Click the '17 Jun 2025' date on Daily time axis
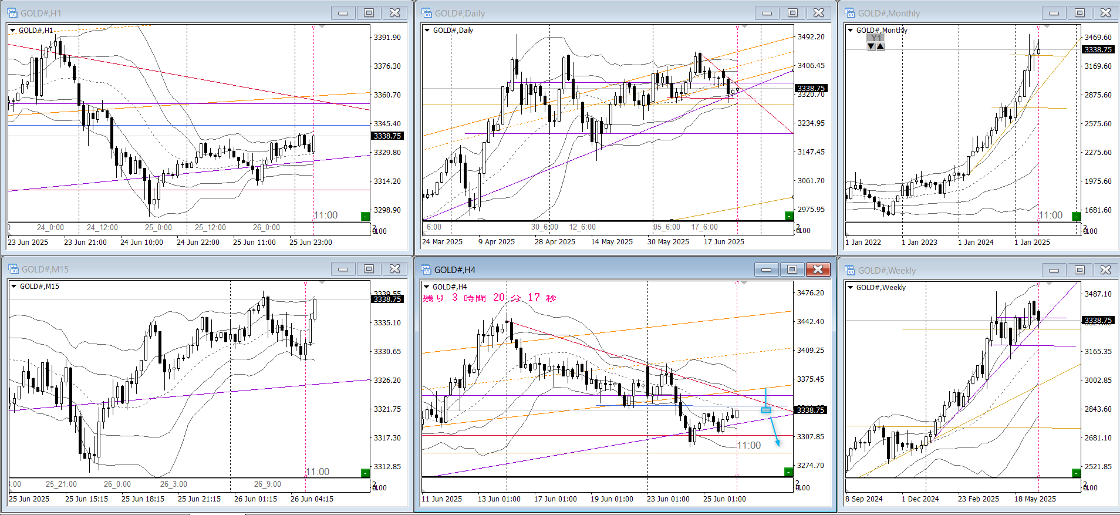1120x515 pixels. click(724, 242)
